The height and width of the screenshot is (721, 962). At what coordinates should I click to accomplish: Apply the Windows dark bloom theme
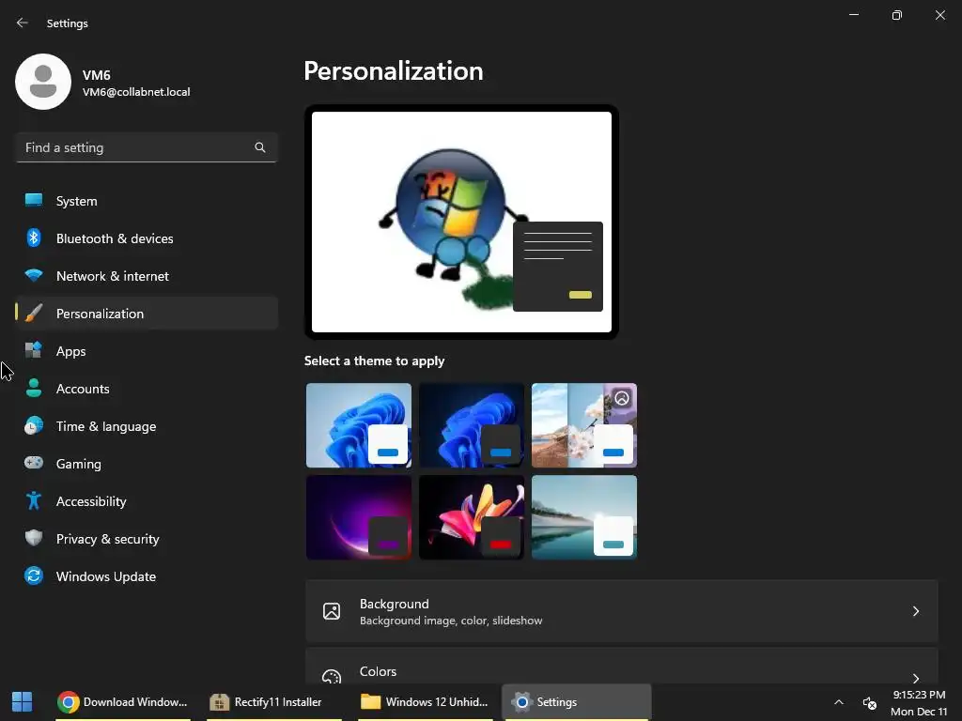[472, 425]
